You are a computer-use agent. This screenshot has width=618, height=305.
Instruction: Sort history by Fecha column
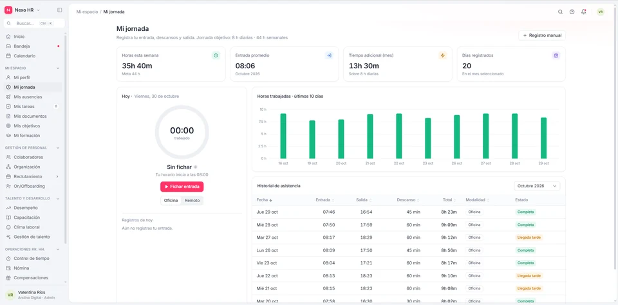click(x=265, y=200)
